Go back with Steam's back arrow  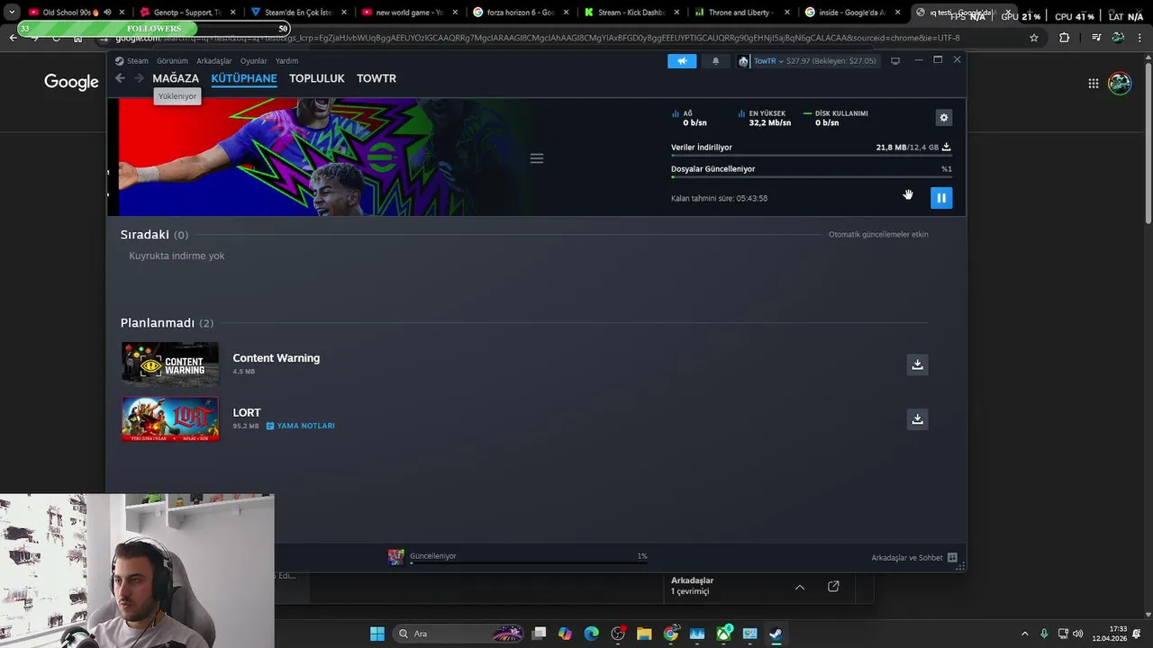point(120,78)
